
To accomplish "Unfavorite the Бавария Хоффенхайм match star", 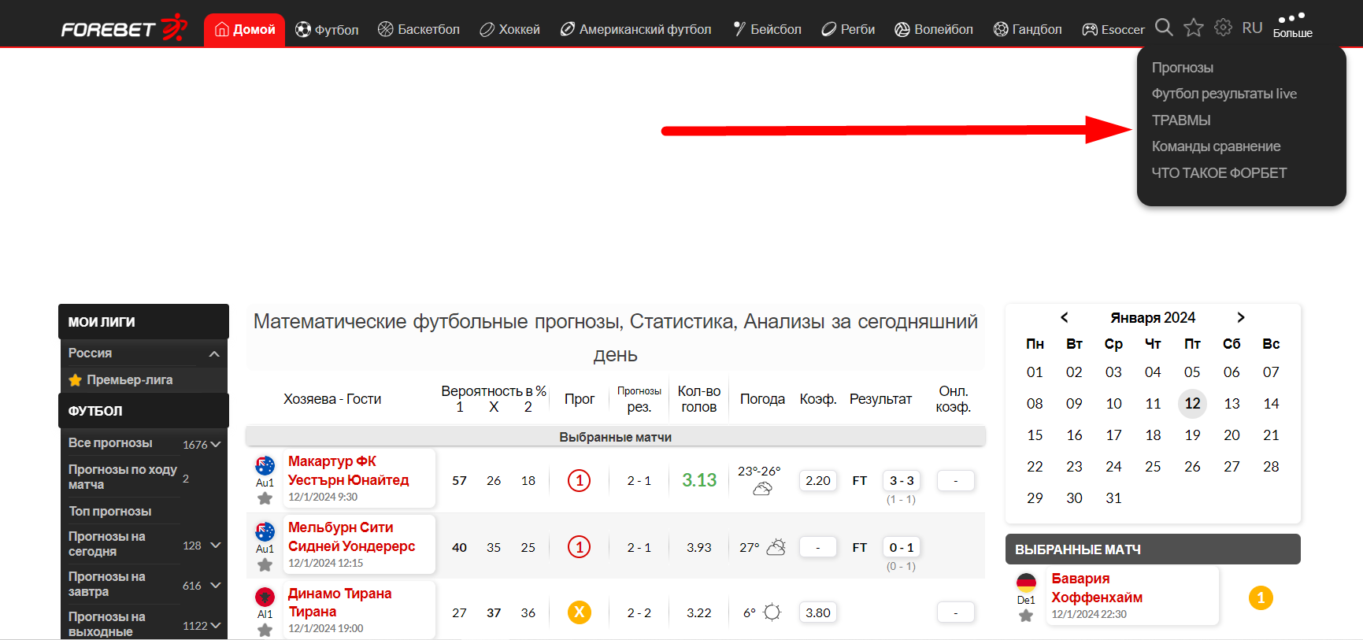I will (1025, 616).
